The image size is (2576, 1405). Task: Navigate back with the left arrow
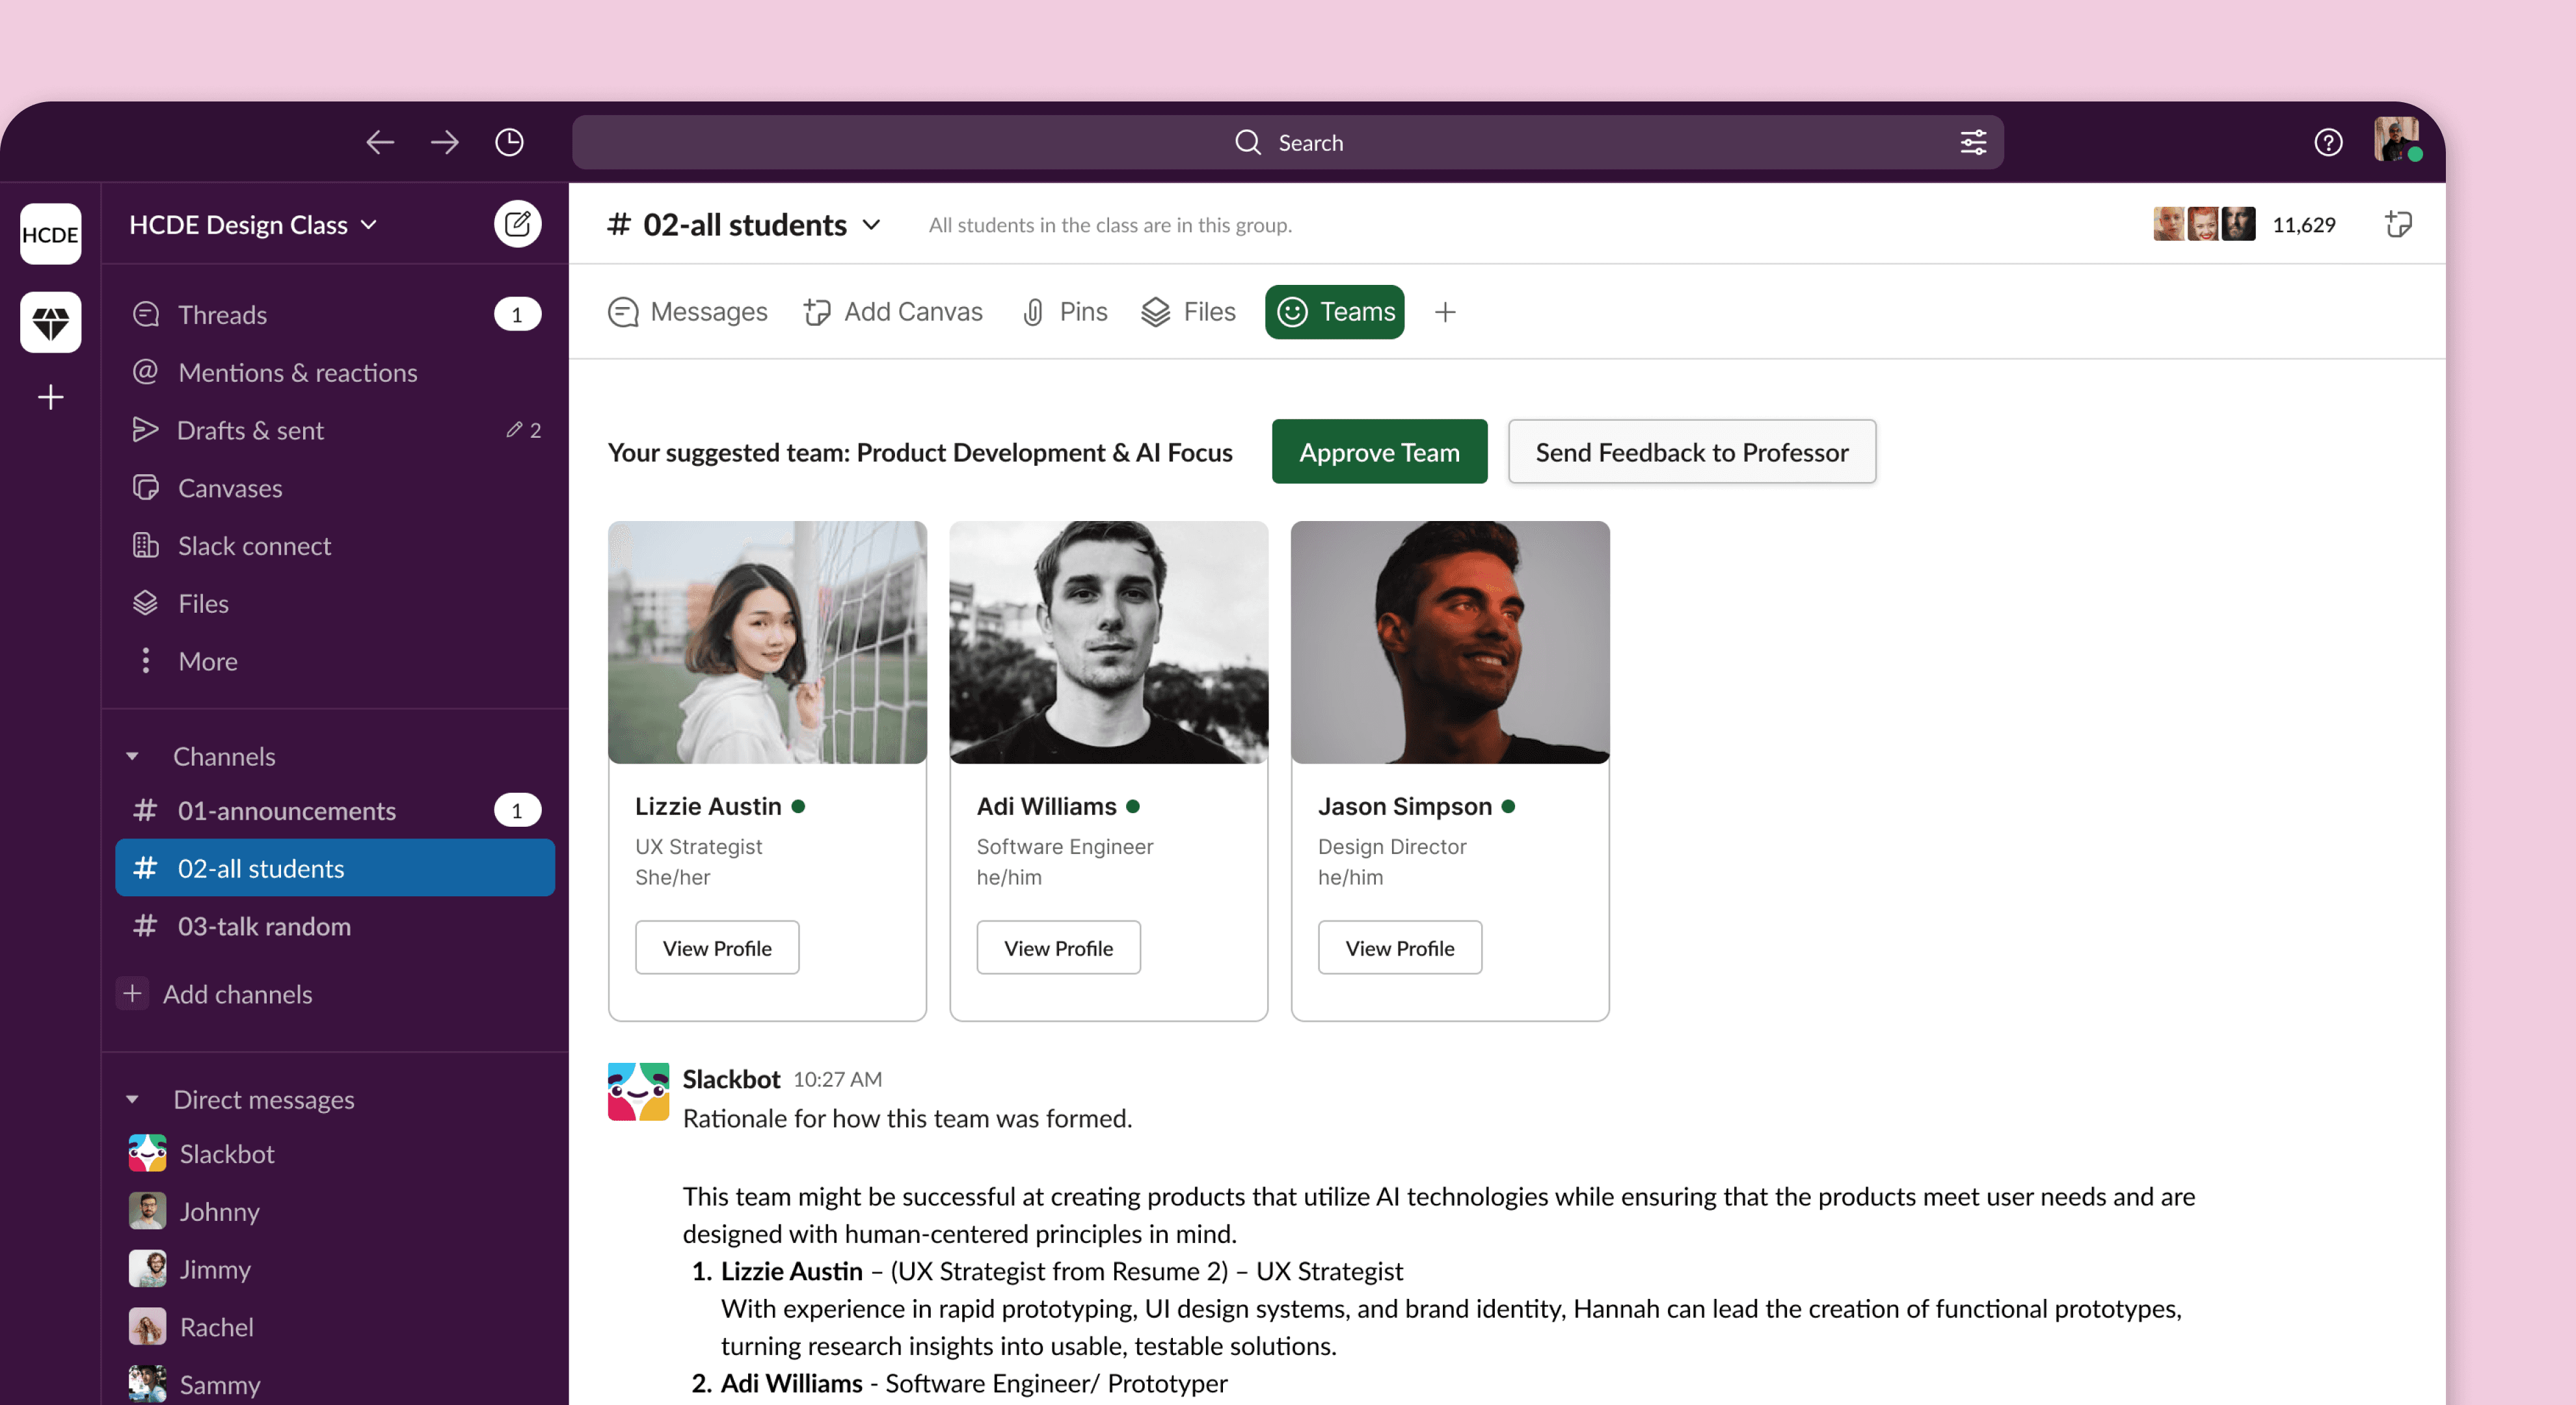pyautogui.click(x=380, y=142)
